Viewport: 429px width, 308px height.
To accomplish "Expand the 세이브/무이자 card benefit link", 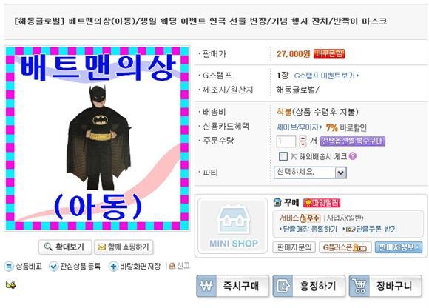I will coord(300,127).
